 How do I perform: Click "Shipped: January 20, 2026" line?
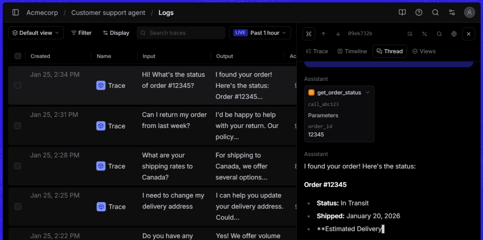point(358,216)
